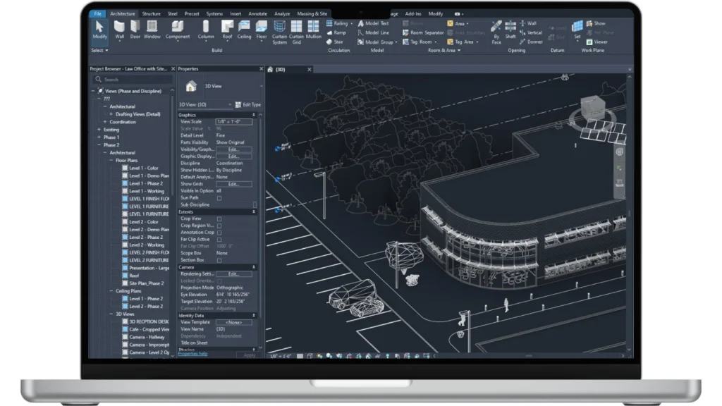Image resolution: width=722 pixels, height=406 pixels.
Task: Select the Shaft opening tool
Action: [510, 29]
